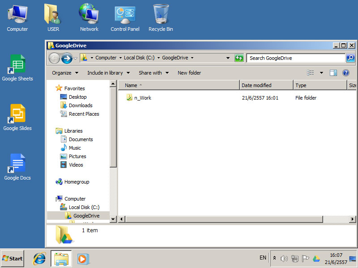Click the navigation pane scroll up arrow
Screen dimensions: 358x268
(x=113, y=84)
